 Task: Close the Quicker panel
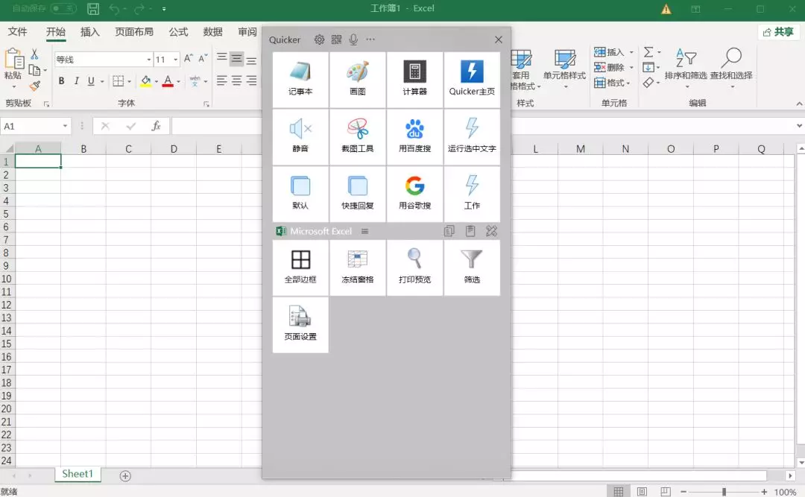[499, 39]
